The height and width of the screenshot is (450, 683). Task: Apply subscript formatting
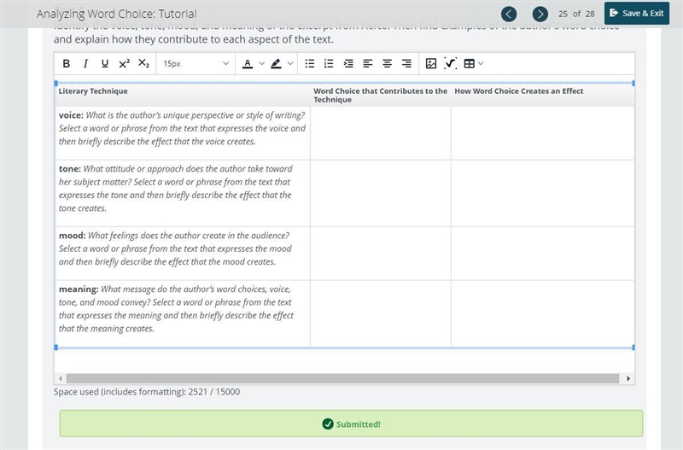point(143,63)
